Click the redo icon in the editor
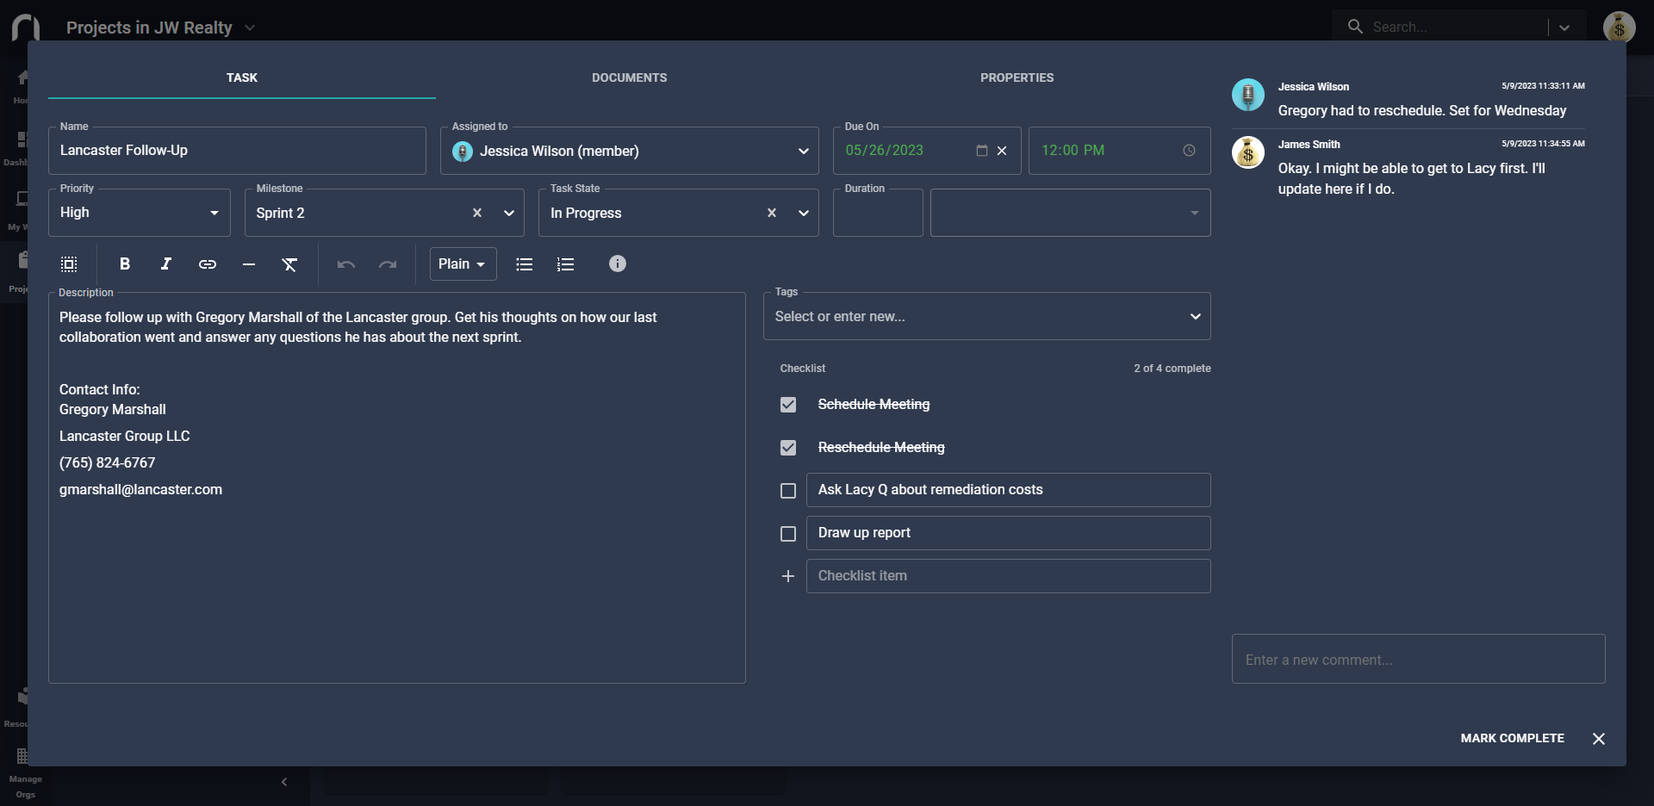The height and width of the screenshot is (806, 1654). pyautogui.click(x=388, y=264)
